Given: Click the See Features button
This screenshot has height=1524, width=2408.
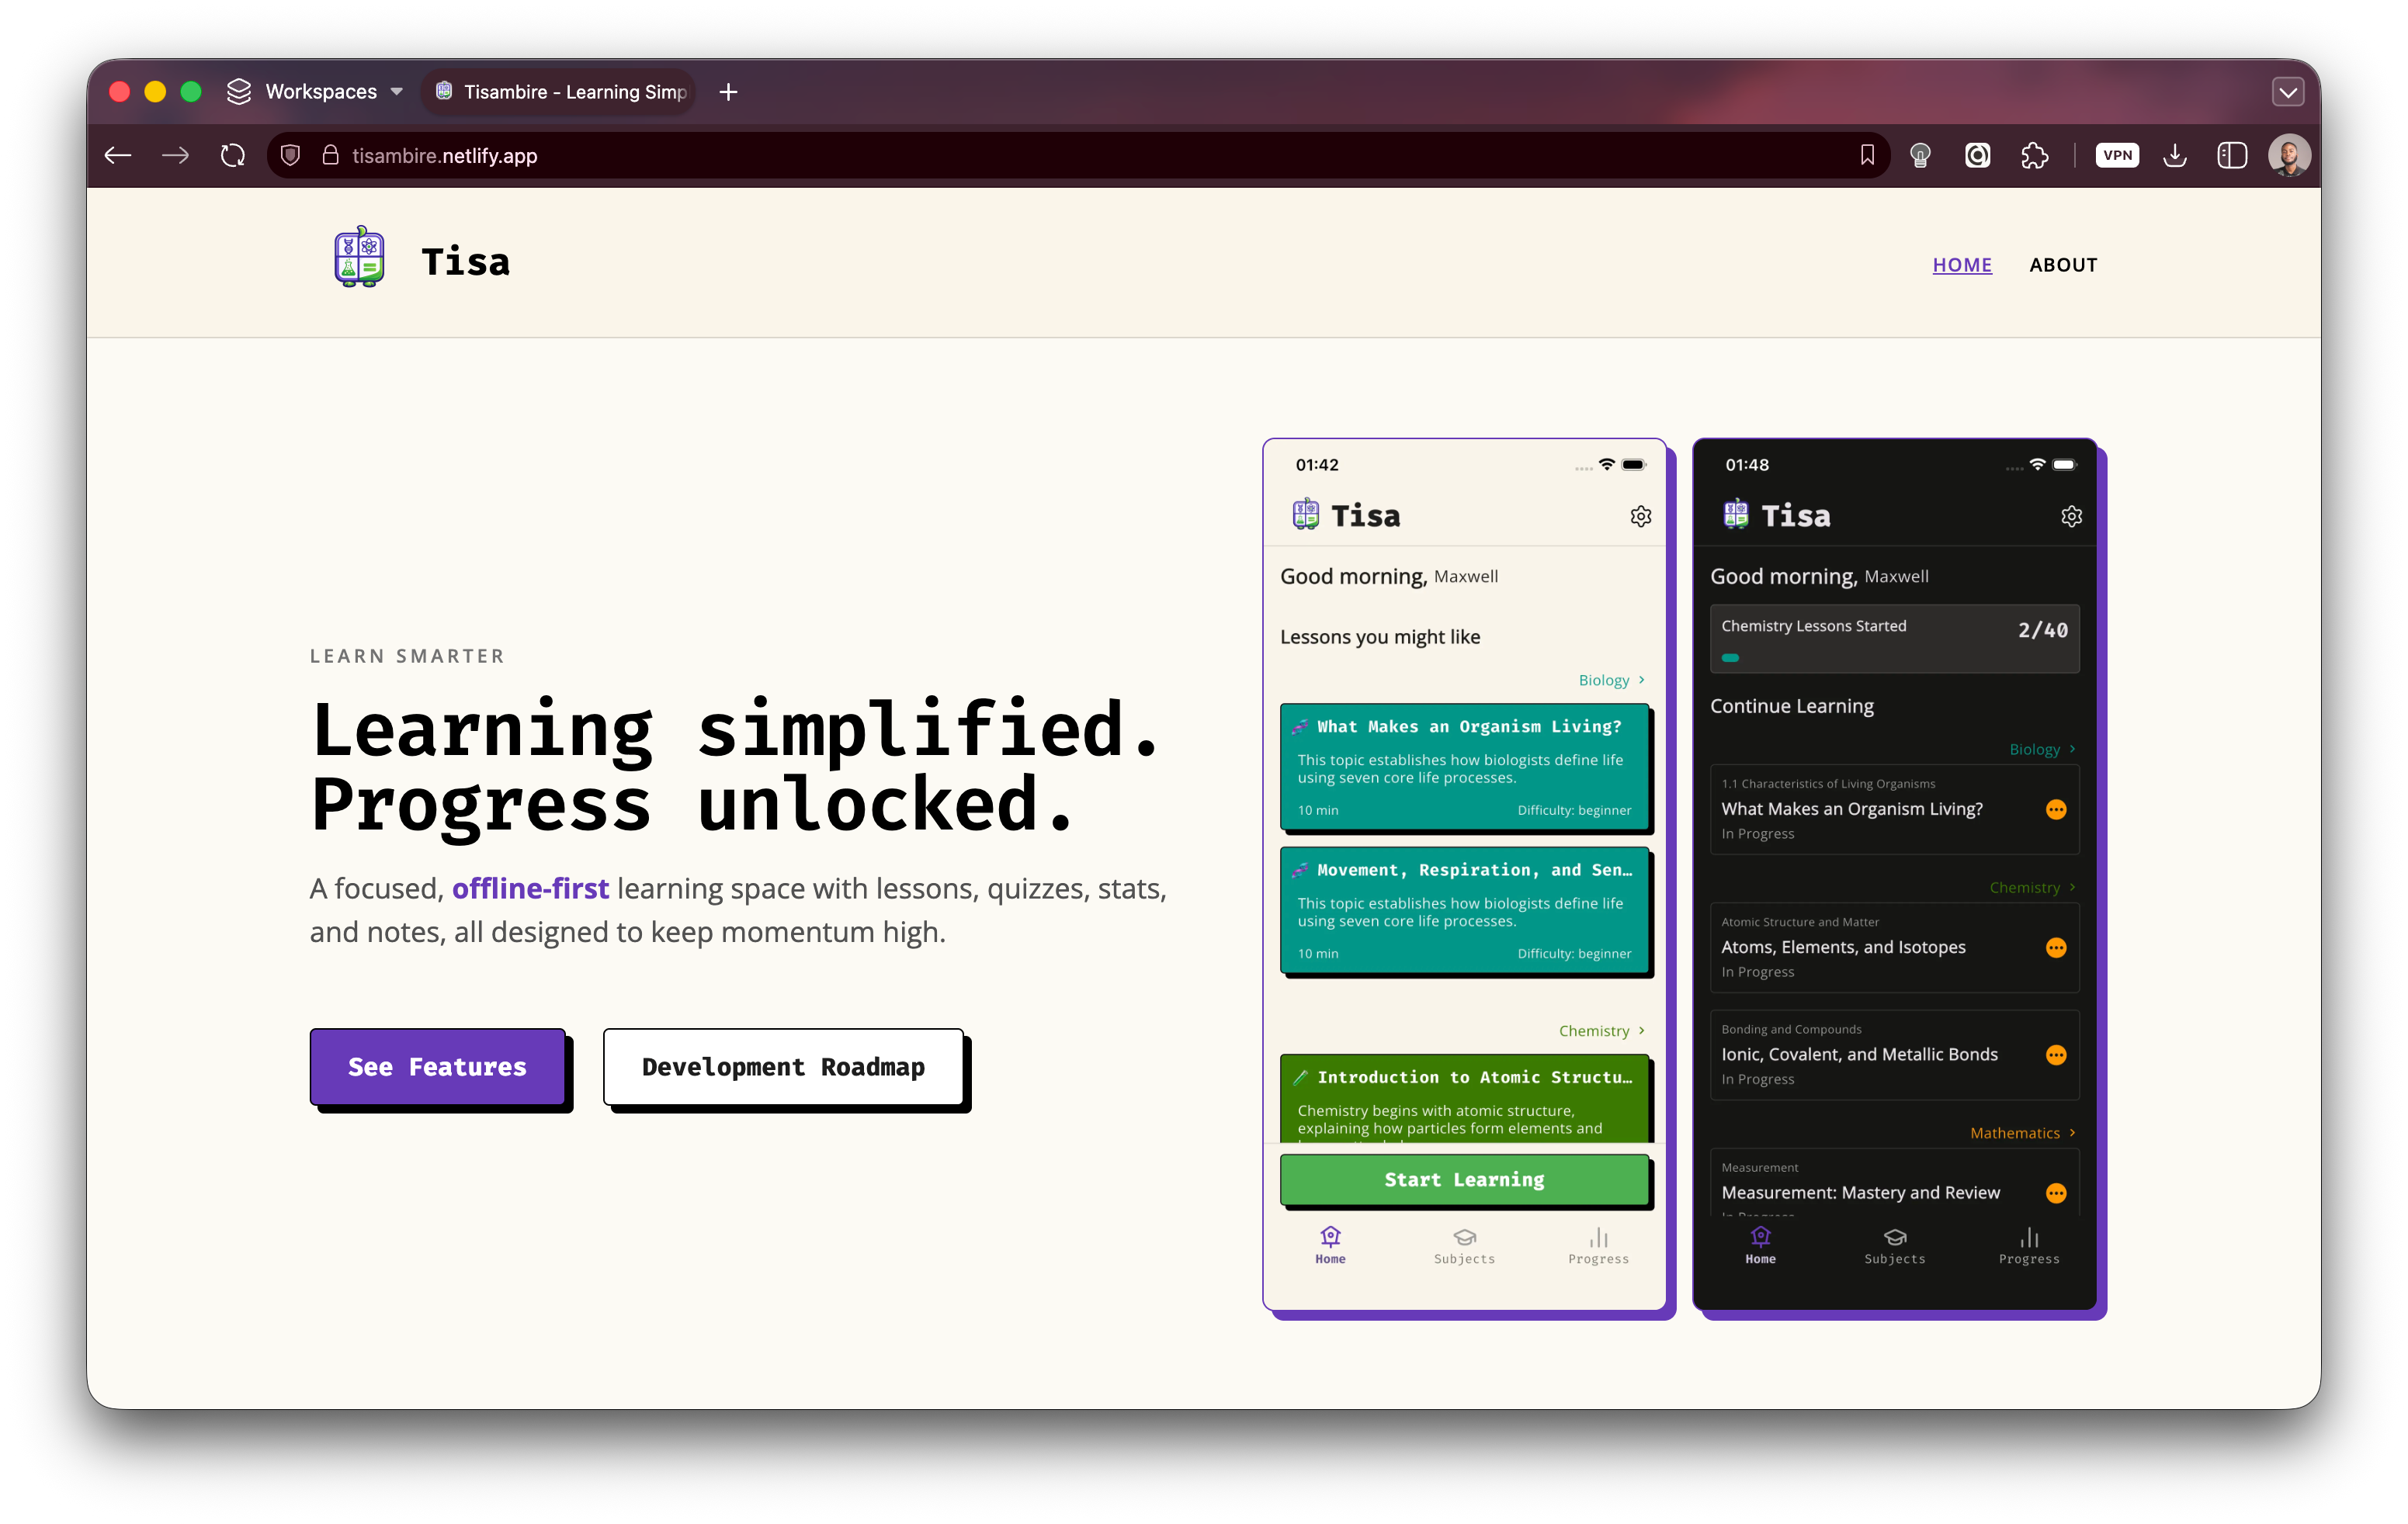Looking at the screenshot, I should point(437,1066).
